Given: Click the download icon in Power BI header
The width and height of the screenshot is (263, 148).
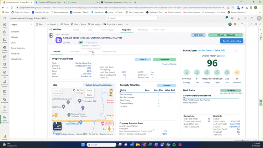Looking at the screenshot, I should (239, 18).
